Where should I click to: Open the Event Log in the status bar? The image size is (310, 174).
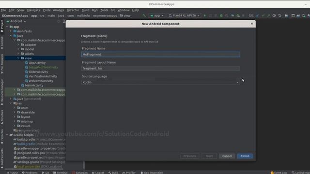click(279, 173)
